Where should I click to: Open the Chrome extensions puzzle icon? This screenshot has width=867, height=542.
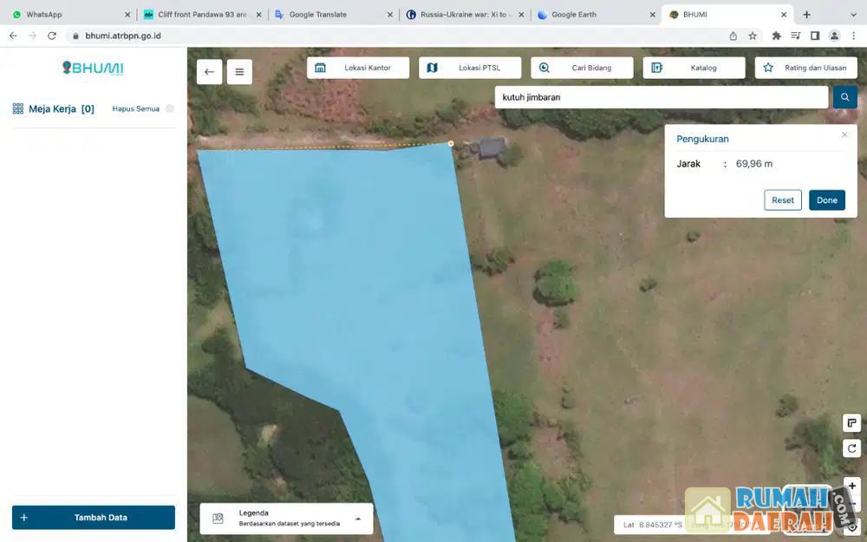click(x=777, y=36)
